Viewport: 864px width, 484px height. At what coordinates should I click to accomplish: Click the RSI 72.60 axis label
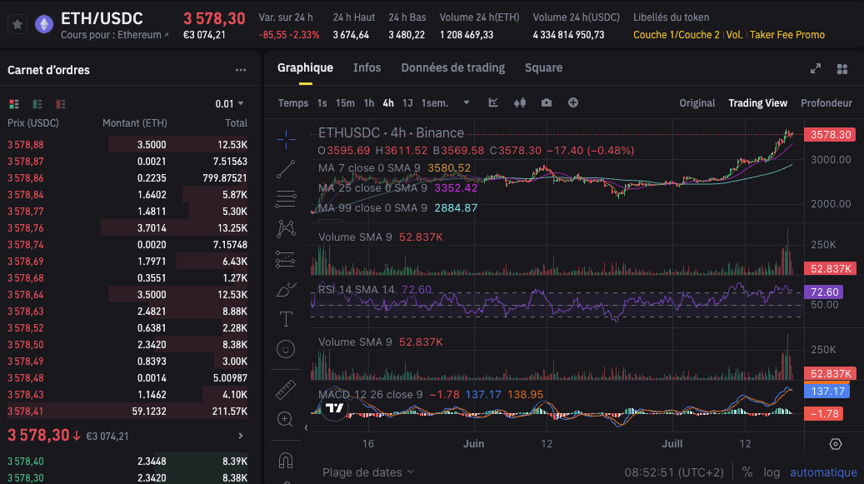824,292
